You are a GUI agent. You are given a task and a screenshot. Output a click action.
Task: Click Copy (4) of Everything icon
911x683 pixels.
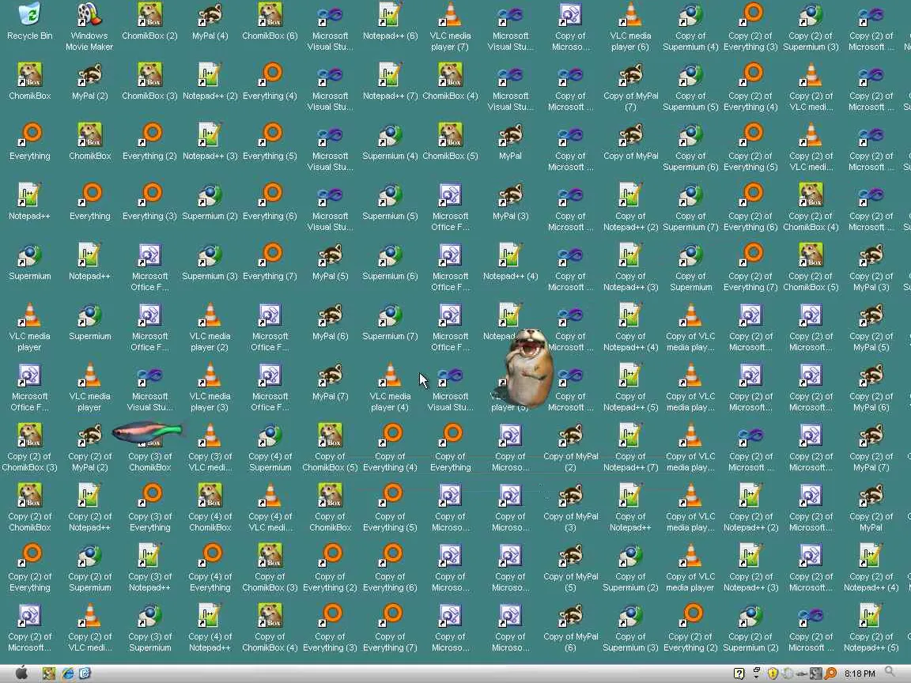click(210, 568)
